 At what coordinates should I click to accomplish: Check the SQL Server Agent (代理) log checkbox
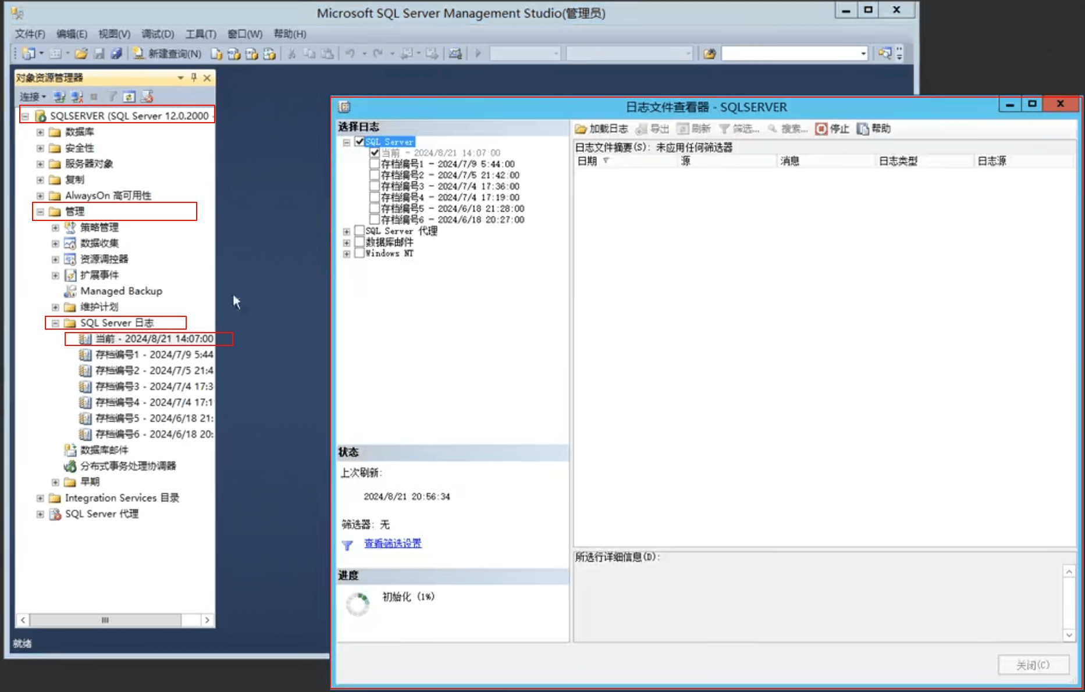tap(360, 231)
